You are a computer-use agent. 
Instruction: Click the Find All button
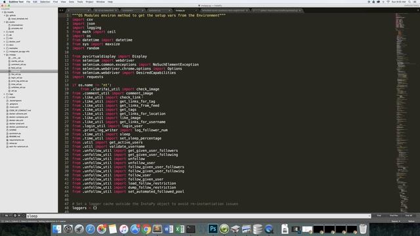pyautogui.click(x=409, y=216)
